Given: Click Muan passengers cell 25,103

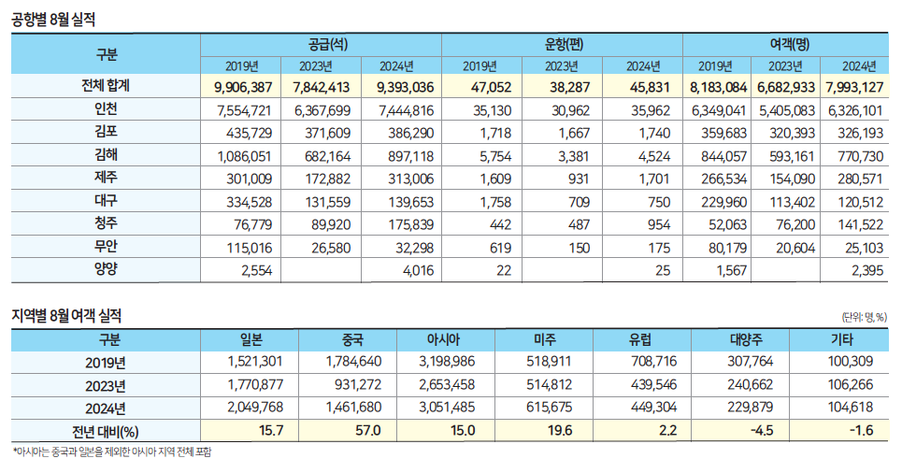Looking at the screenshot, I should point(864,248).
